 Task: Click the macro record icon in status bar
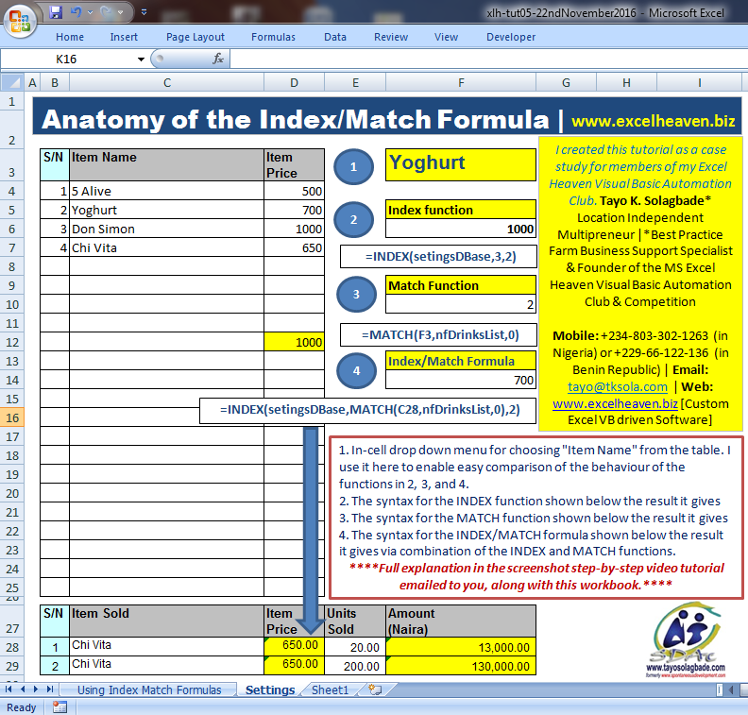coord(59,706)
